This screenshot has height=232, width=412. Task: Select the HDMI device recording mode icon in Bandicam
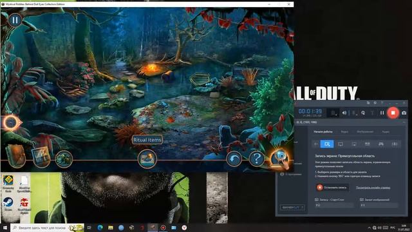[368, 144]
